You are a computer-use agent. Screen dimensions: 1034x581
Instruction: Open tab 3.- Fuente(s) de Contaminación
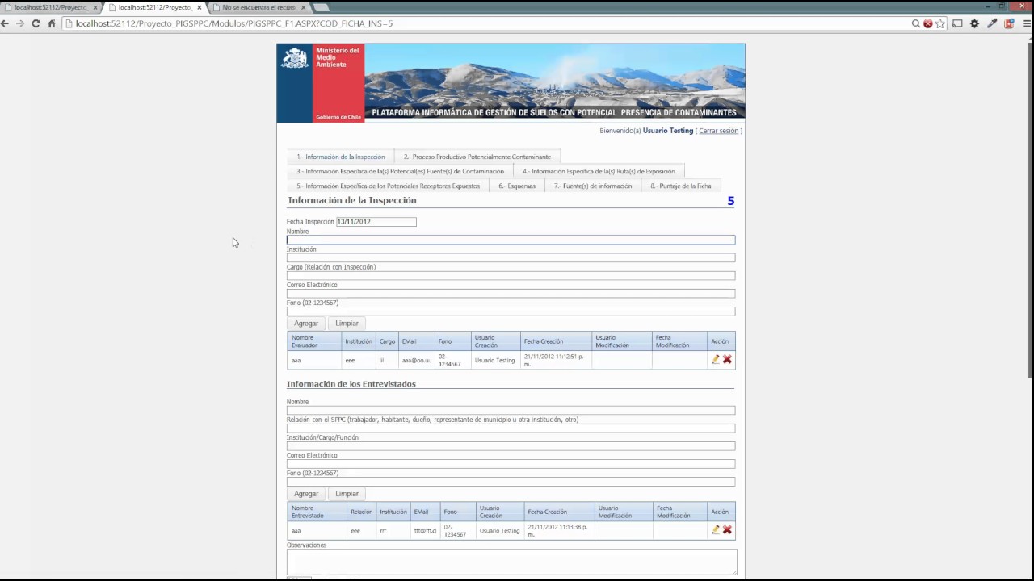[400, 171]
